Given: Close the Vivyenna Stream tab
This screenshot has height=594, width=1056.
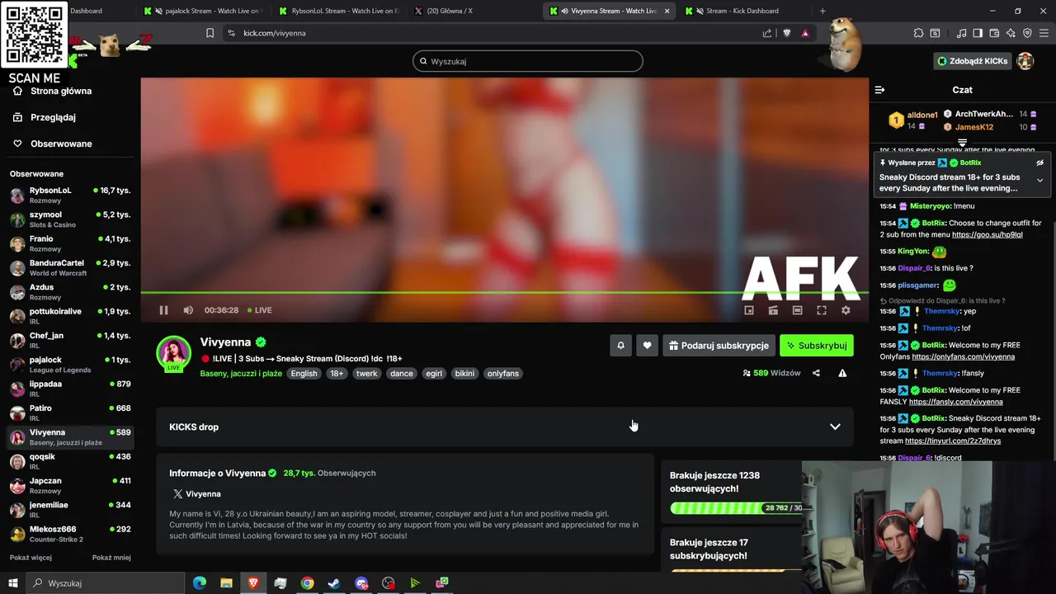Looking at the screenshot, I should [x=667, y=11].
